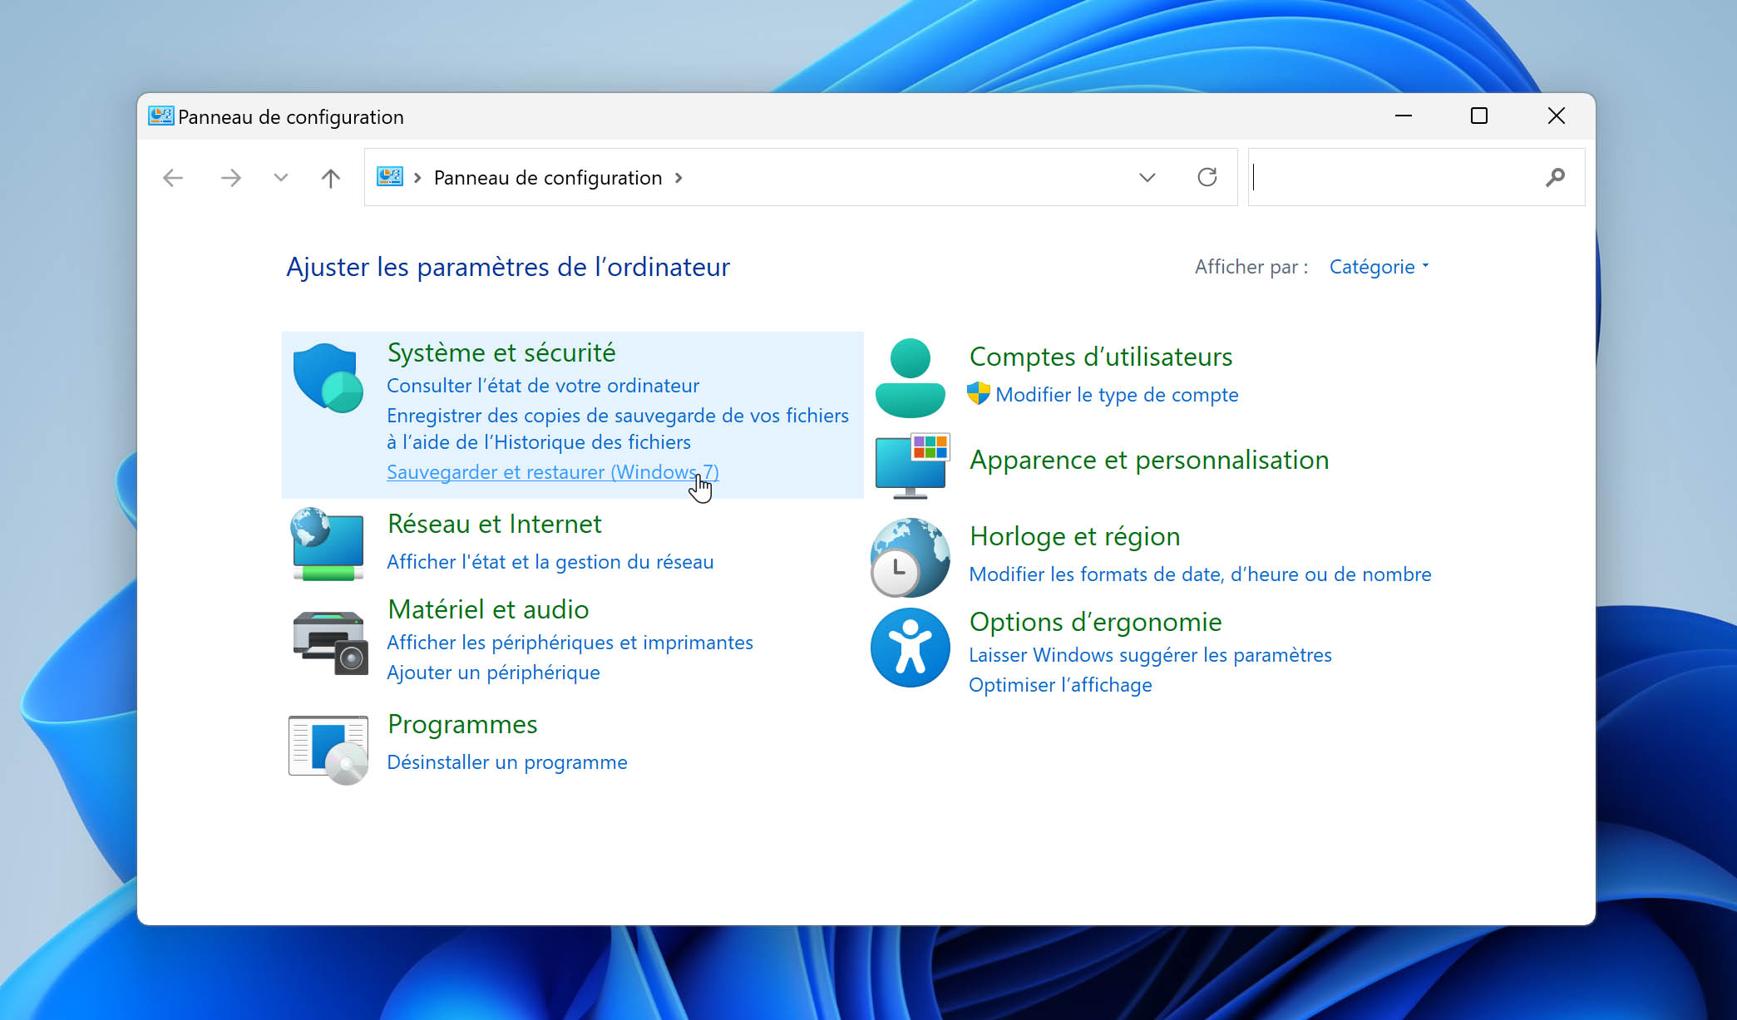This screenshot has height=1020, width=1737.
Task: Click Modifier le type de compte link
Action: [1117, 395]
